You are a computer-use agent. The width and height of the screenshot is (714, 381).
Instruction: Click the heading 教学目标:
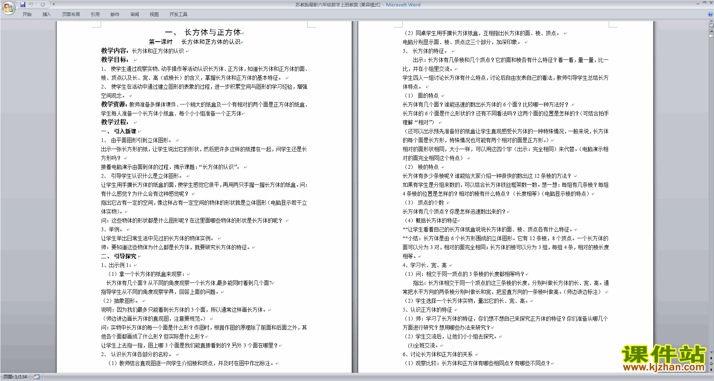click(x=115, y=60)
